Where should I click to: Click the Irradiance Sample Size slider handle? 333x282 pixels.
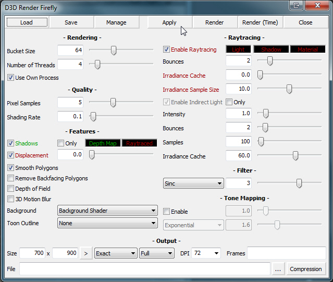tap(289, 89)
